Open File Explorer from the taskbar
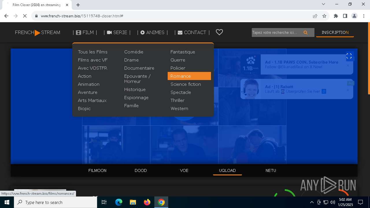This screenshot has width=370, height=208. (133, 202)
